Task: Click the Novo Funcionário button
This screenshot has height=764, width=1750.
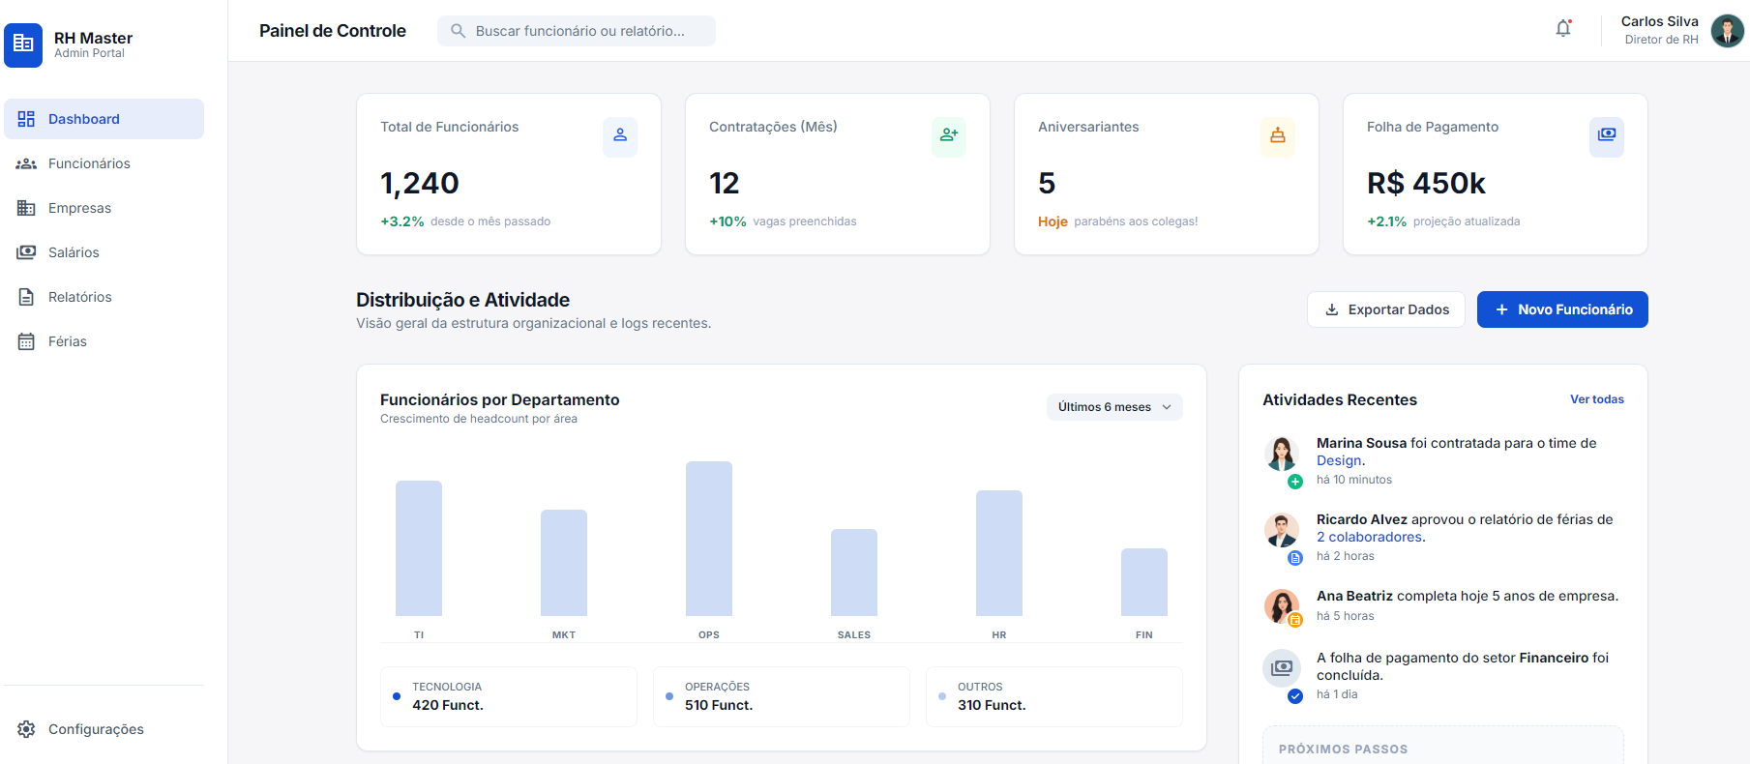Action: click(x=1561, y=309)
